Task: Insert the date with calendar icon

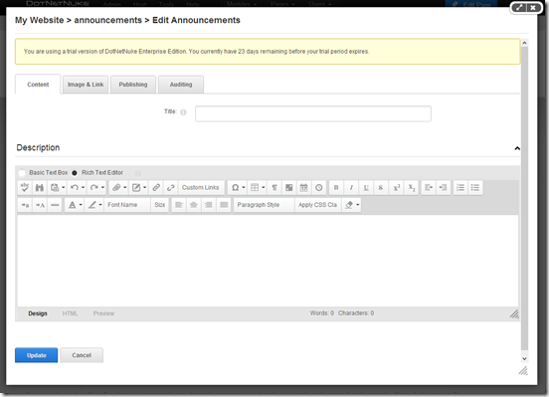Action: 304,187
